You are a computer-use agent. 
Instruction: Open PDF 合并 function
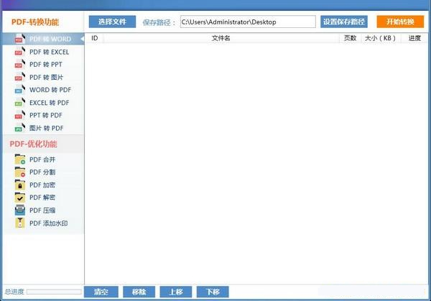pyautogui.click(x=43, y=159)
